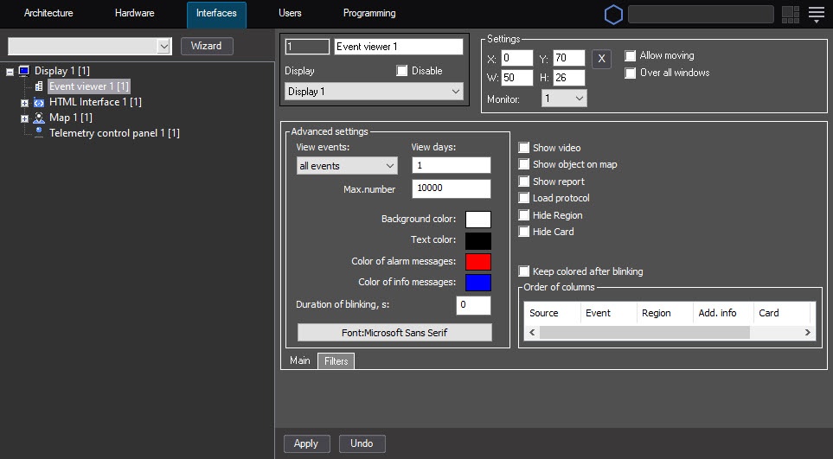Pick the red alarm messages color swatch
Screen dimensions: 833x459
click(x=477, y=262)
